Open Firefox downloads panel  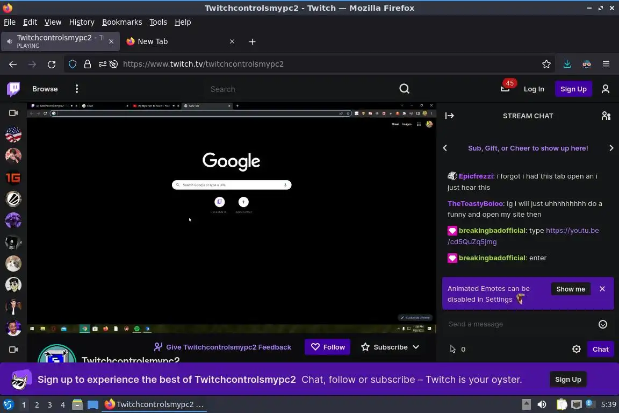tap(567, 64)
